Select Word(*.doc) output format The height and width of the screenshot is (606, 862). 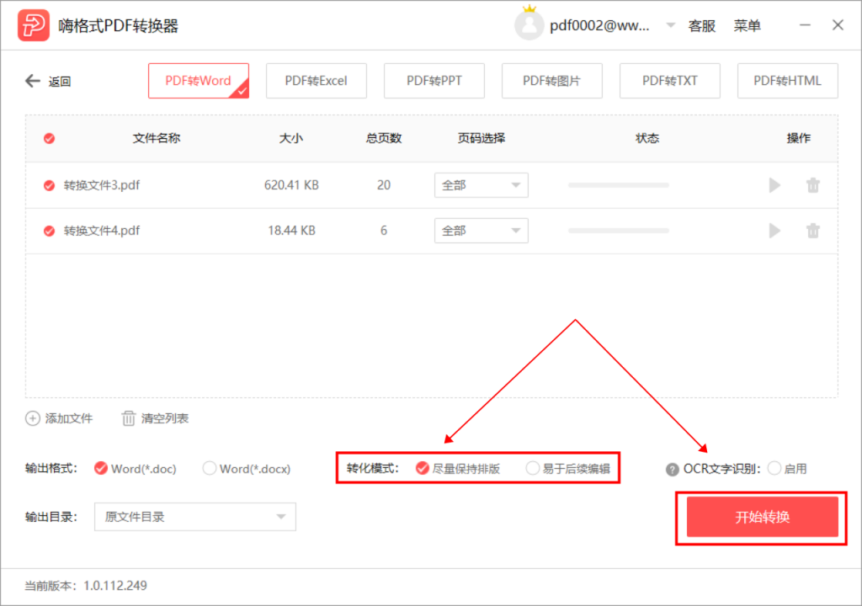[x=101, y=469]
